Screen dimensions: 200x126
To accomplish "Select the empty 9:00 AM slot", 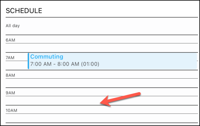I will [102, 92].
